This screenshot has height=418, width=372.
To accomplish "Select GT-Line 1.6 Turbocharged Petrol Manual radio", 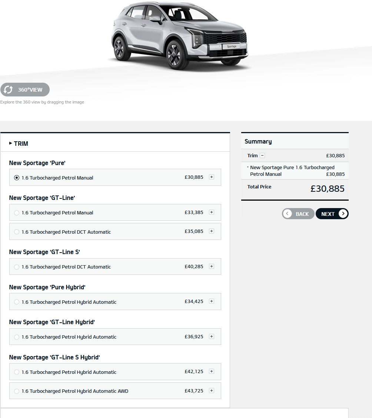I will pos(17,213).
